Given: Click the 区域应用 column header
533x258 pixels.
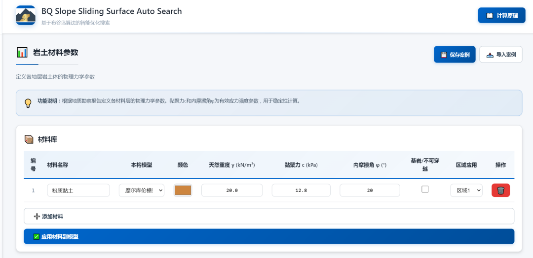Looking at the screenshot, I should tap(466, 165).
